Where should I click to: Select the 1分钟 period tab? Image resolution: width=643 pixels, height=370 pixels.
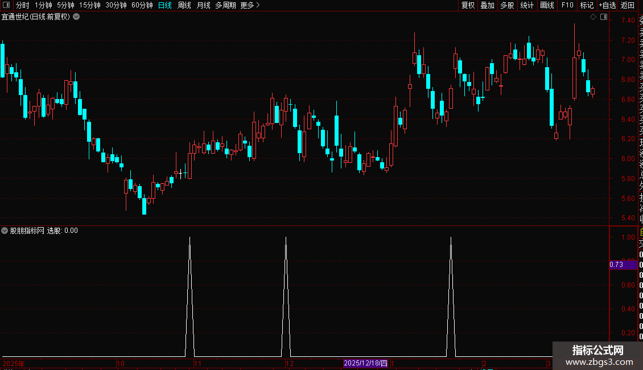pyautogui.click(x=43, y=5)
